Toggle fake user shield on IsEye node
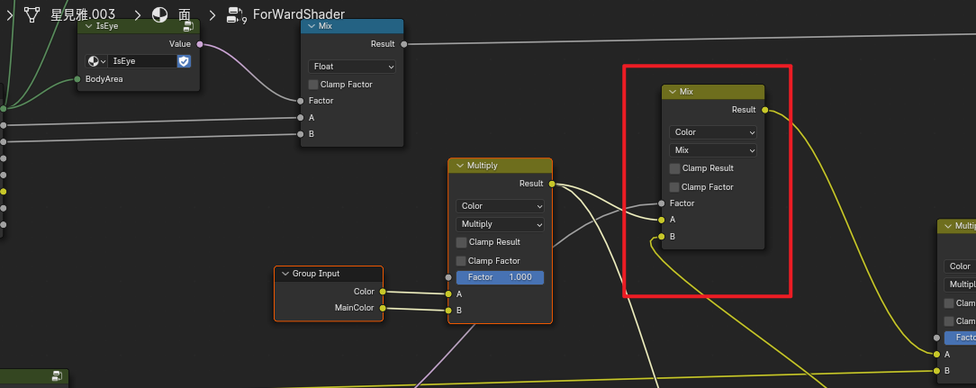The image size is (976, 388). [x=184, y=61]
